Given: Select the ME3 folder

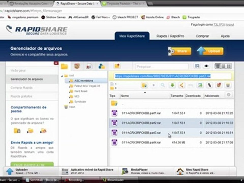Looking at the screenshot, I should 74,97.
